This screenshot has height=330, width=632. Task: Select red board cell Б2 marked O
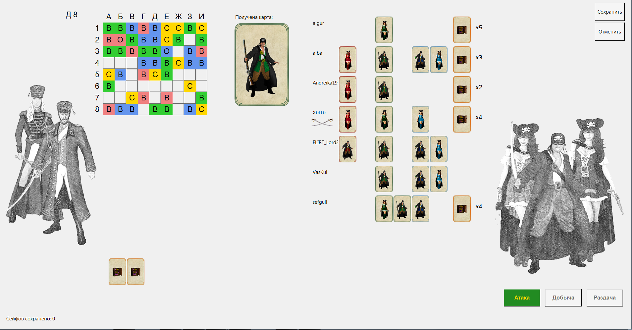(120, 40)
